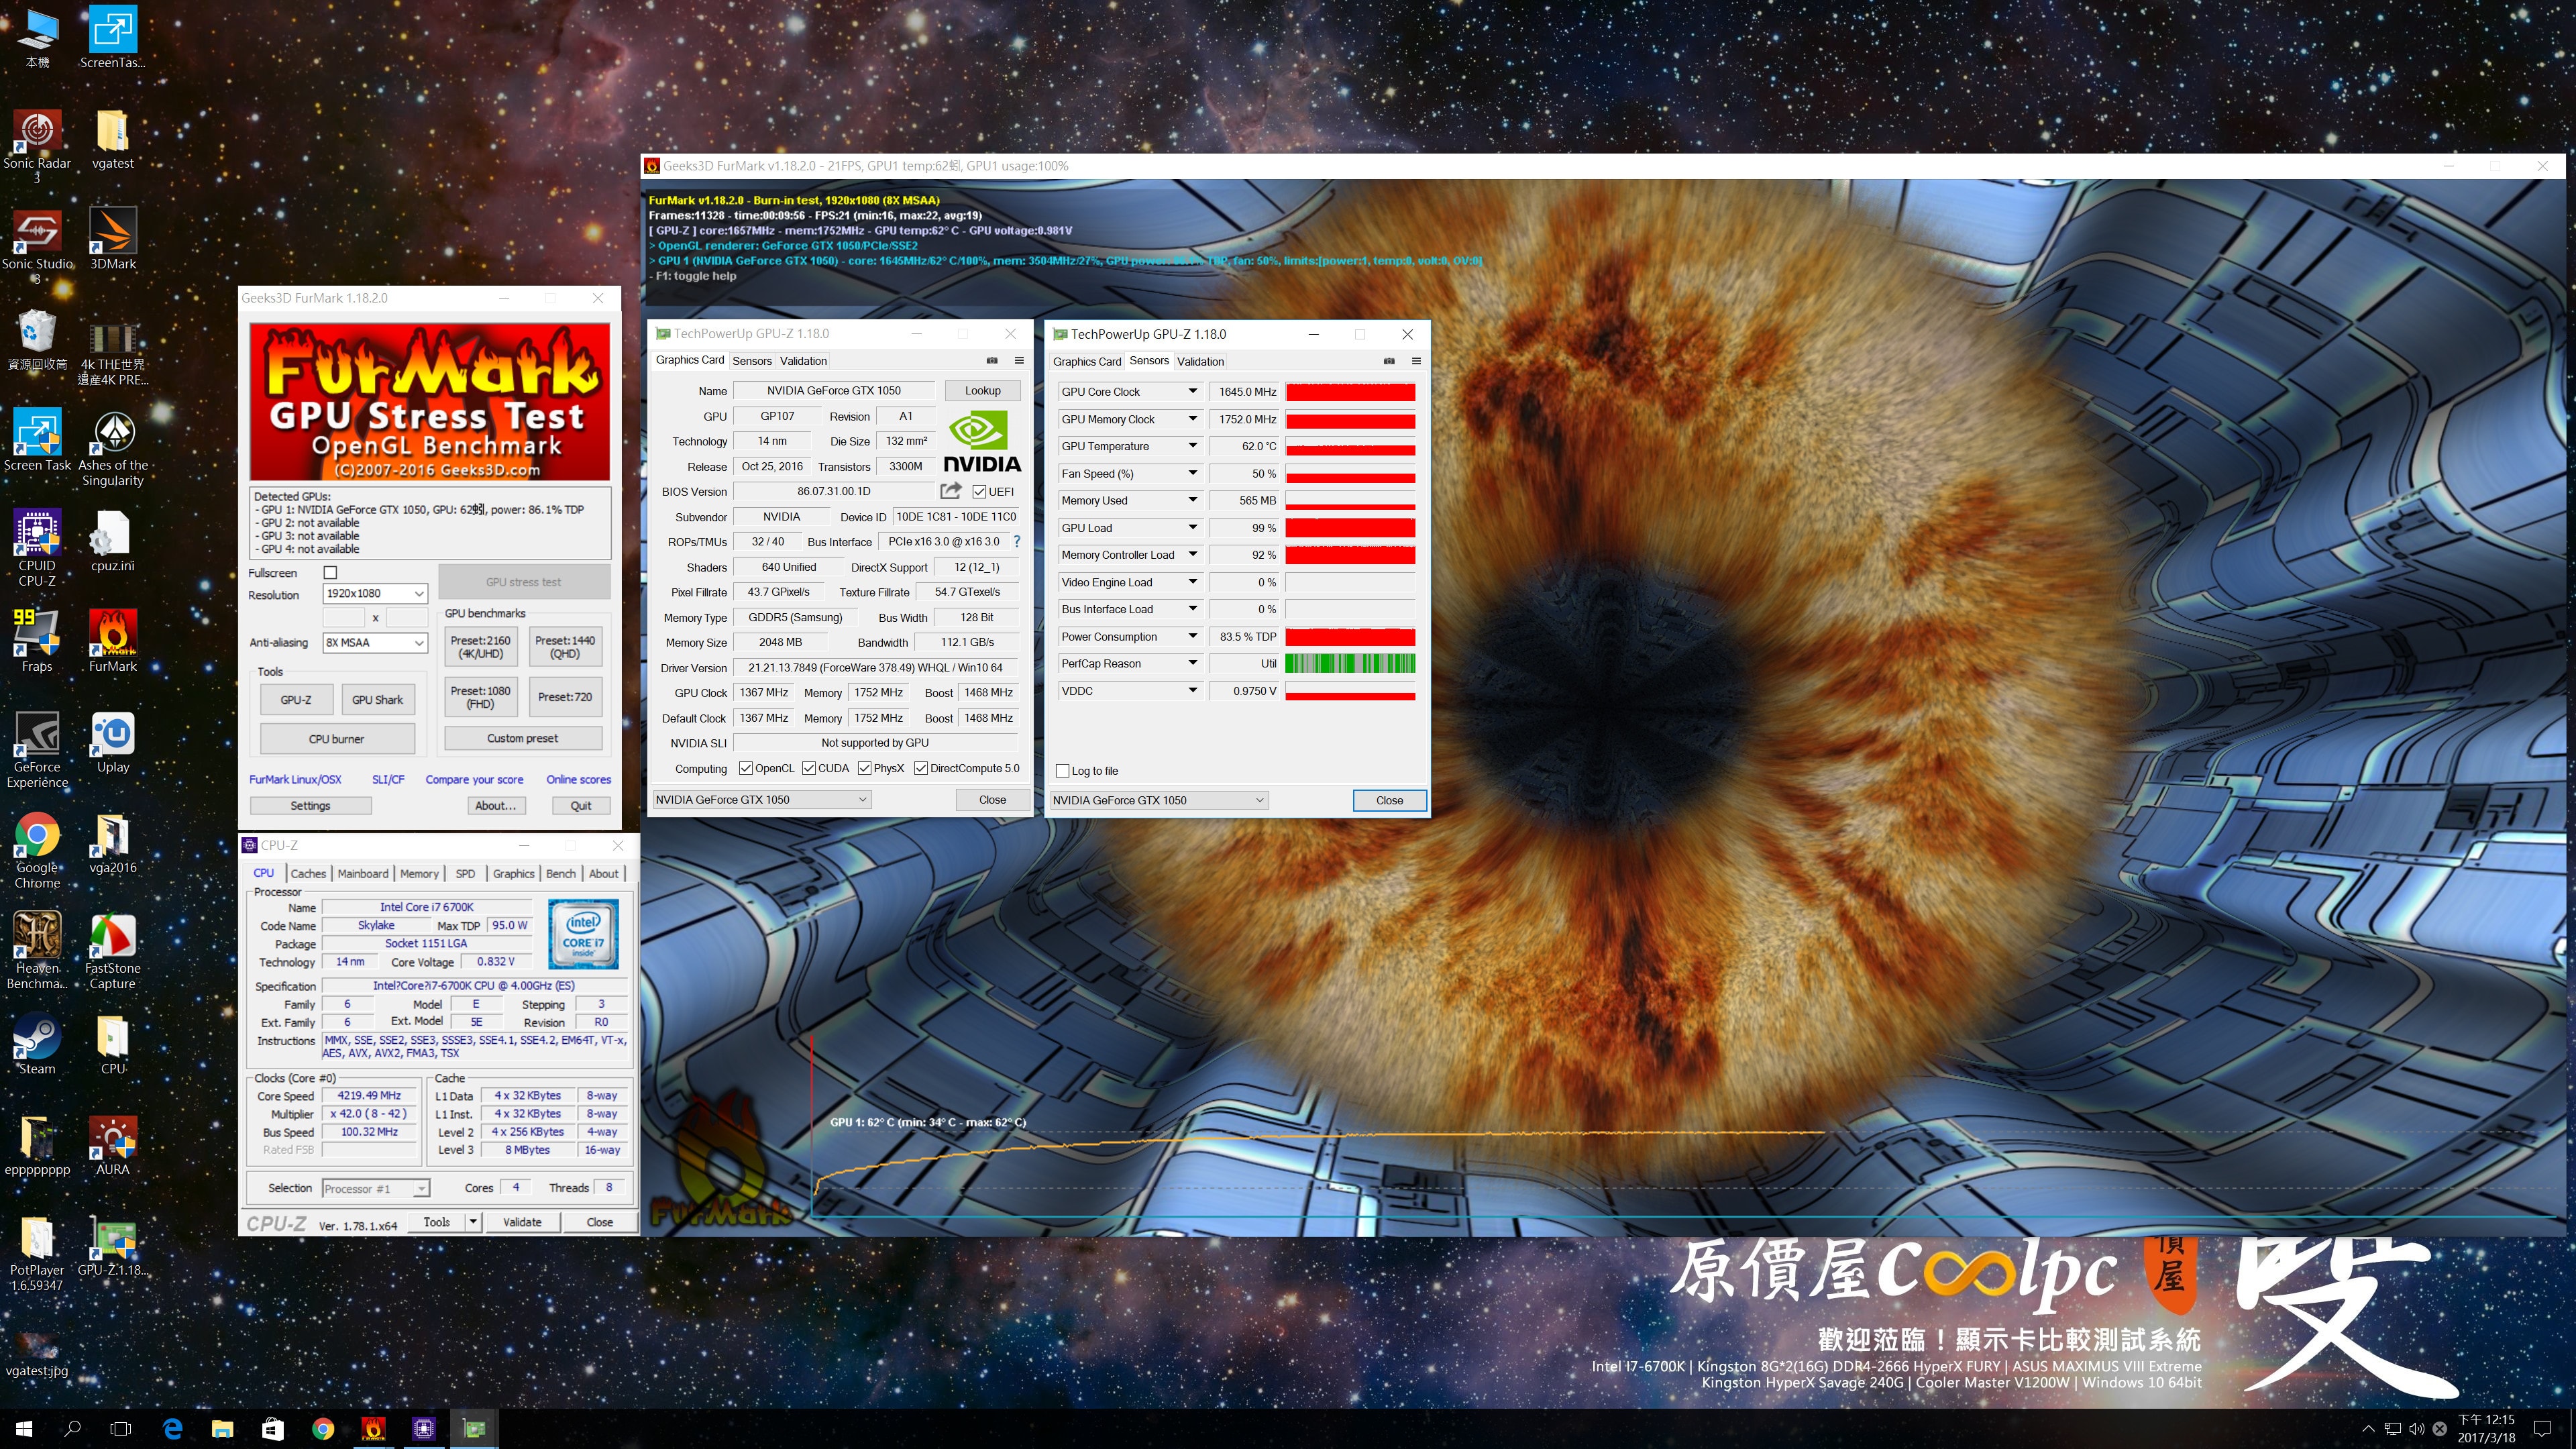Toggle the CUDA computing checkbox

tap(809, 768)
